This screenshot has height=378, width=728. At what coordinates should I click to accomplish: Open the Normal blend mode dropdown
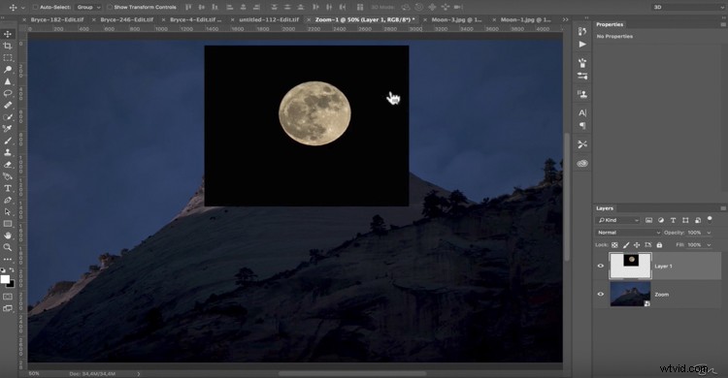[x=629, y=233]
